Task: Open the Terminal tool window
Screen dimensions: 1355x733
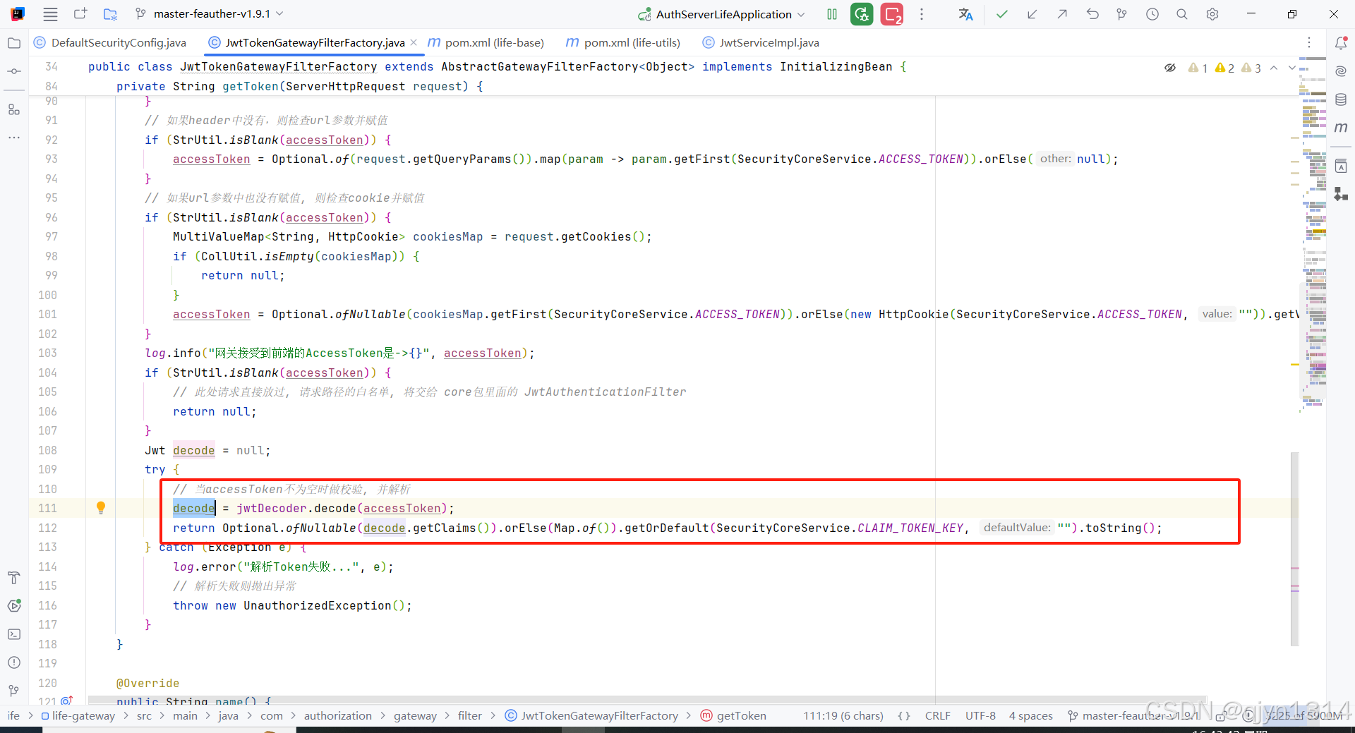Action: [x=14, y=634]
